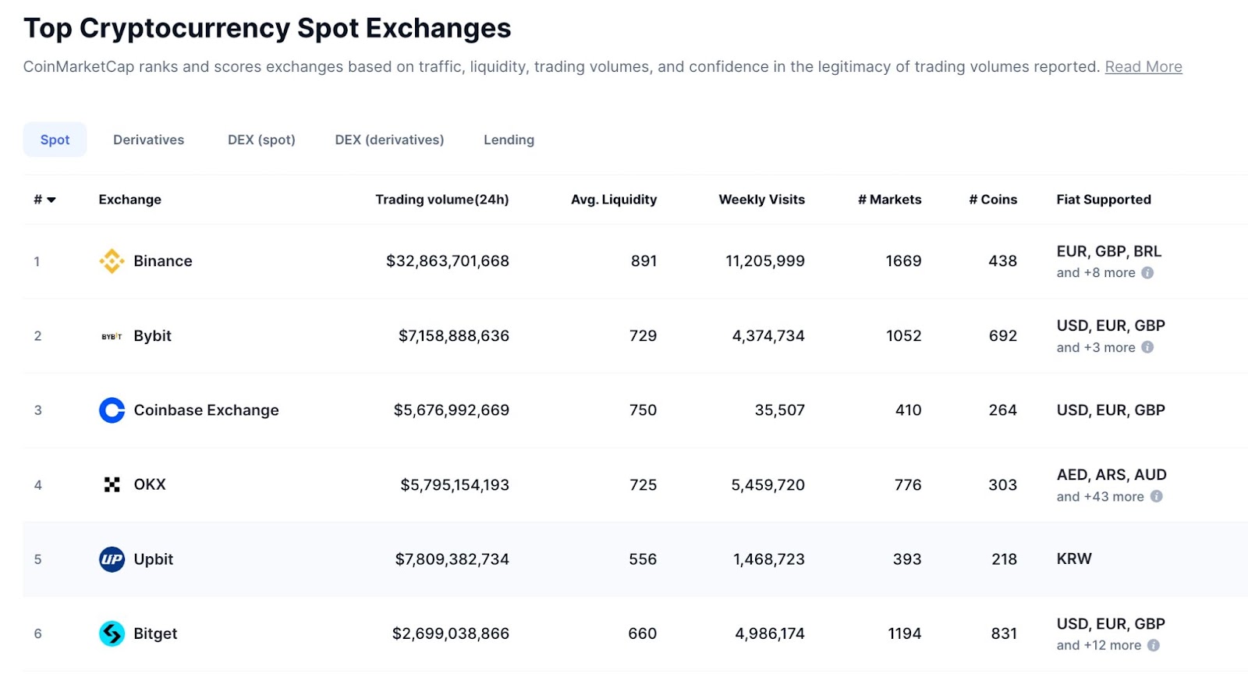Open the Read More link
Image resolution: width=1248 pixels, height=681 pixels.
pos(1143,67)
